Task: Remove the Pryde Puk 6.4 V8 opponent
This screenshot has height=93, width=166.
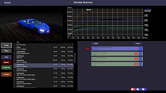Action: tap(136, 64)
